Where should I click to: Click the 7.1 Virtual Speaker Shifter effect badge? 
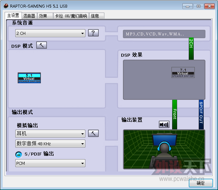coord(183,73)
